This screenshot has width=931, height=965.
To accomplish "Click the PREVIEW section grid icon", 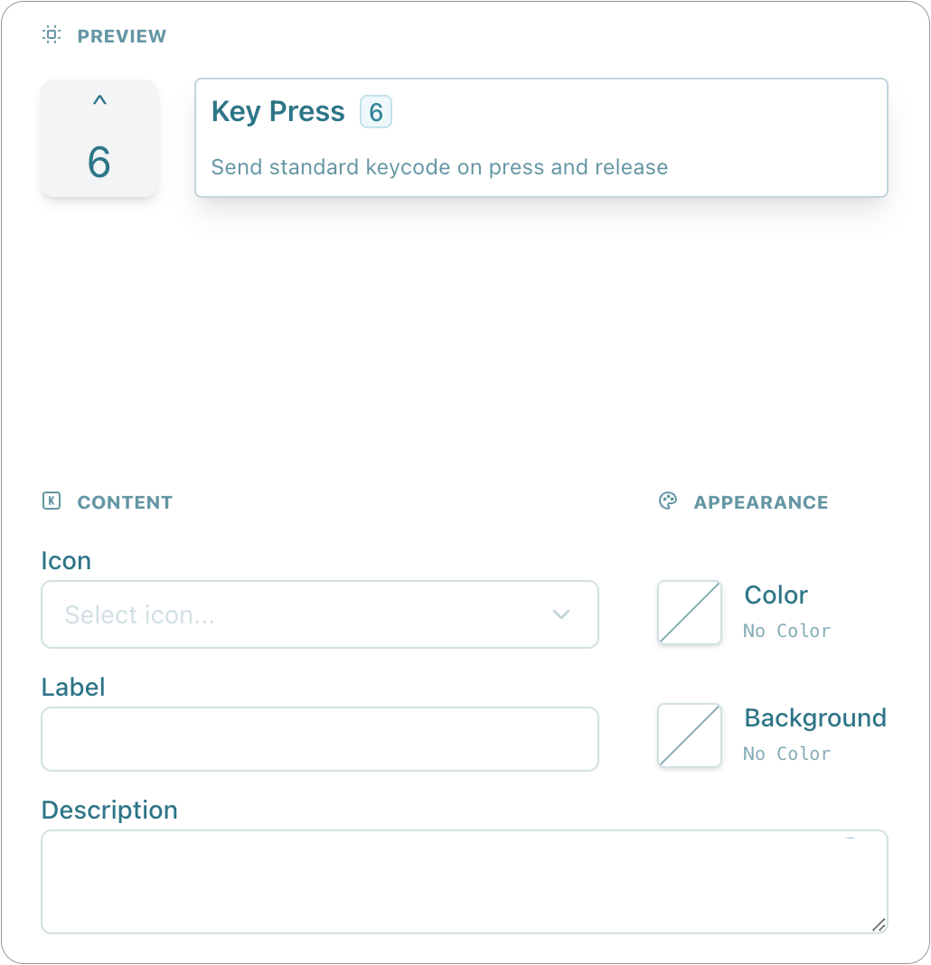I will 51,35.
